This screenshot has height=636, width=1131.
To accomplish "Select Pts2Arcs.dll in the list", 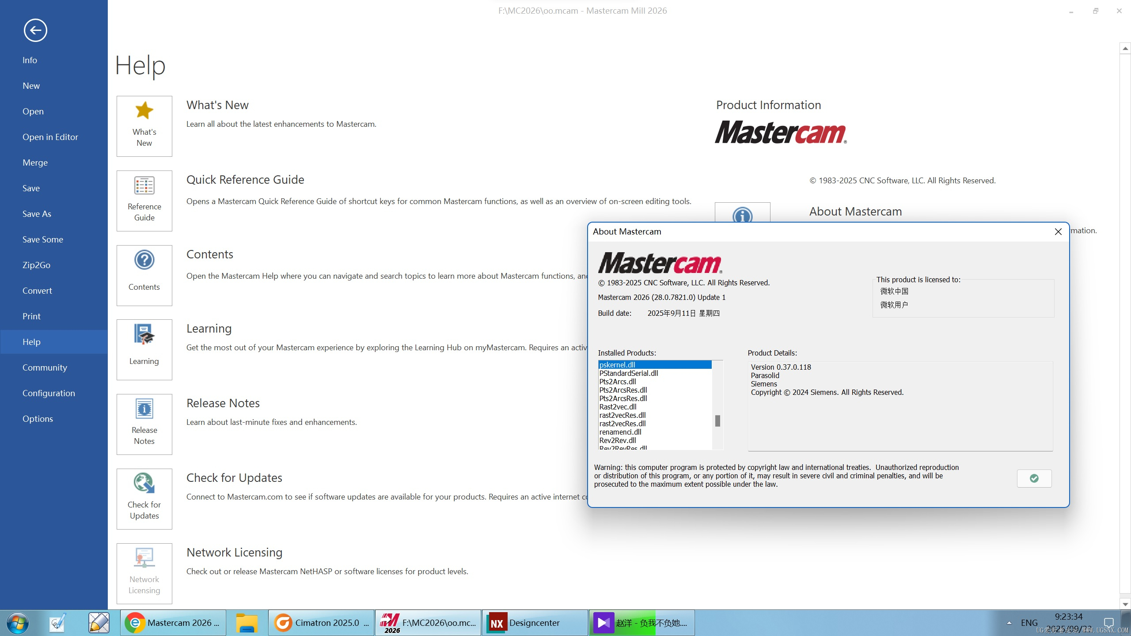I will tap(655, 382).
